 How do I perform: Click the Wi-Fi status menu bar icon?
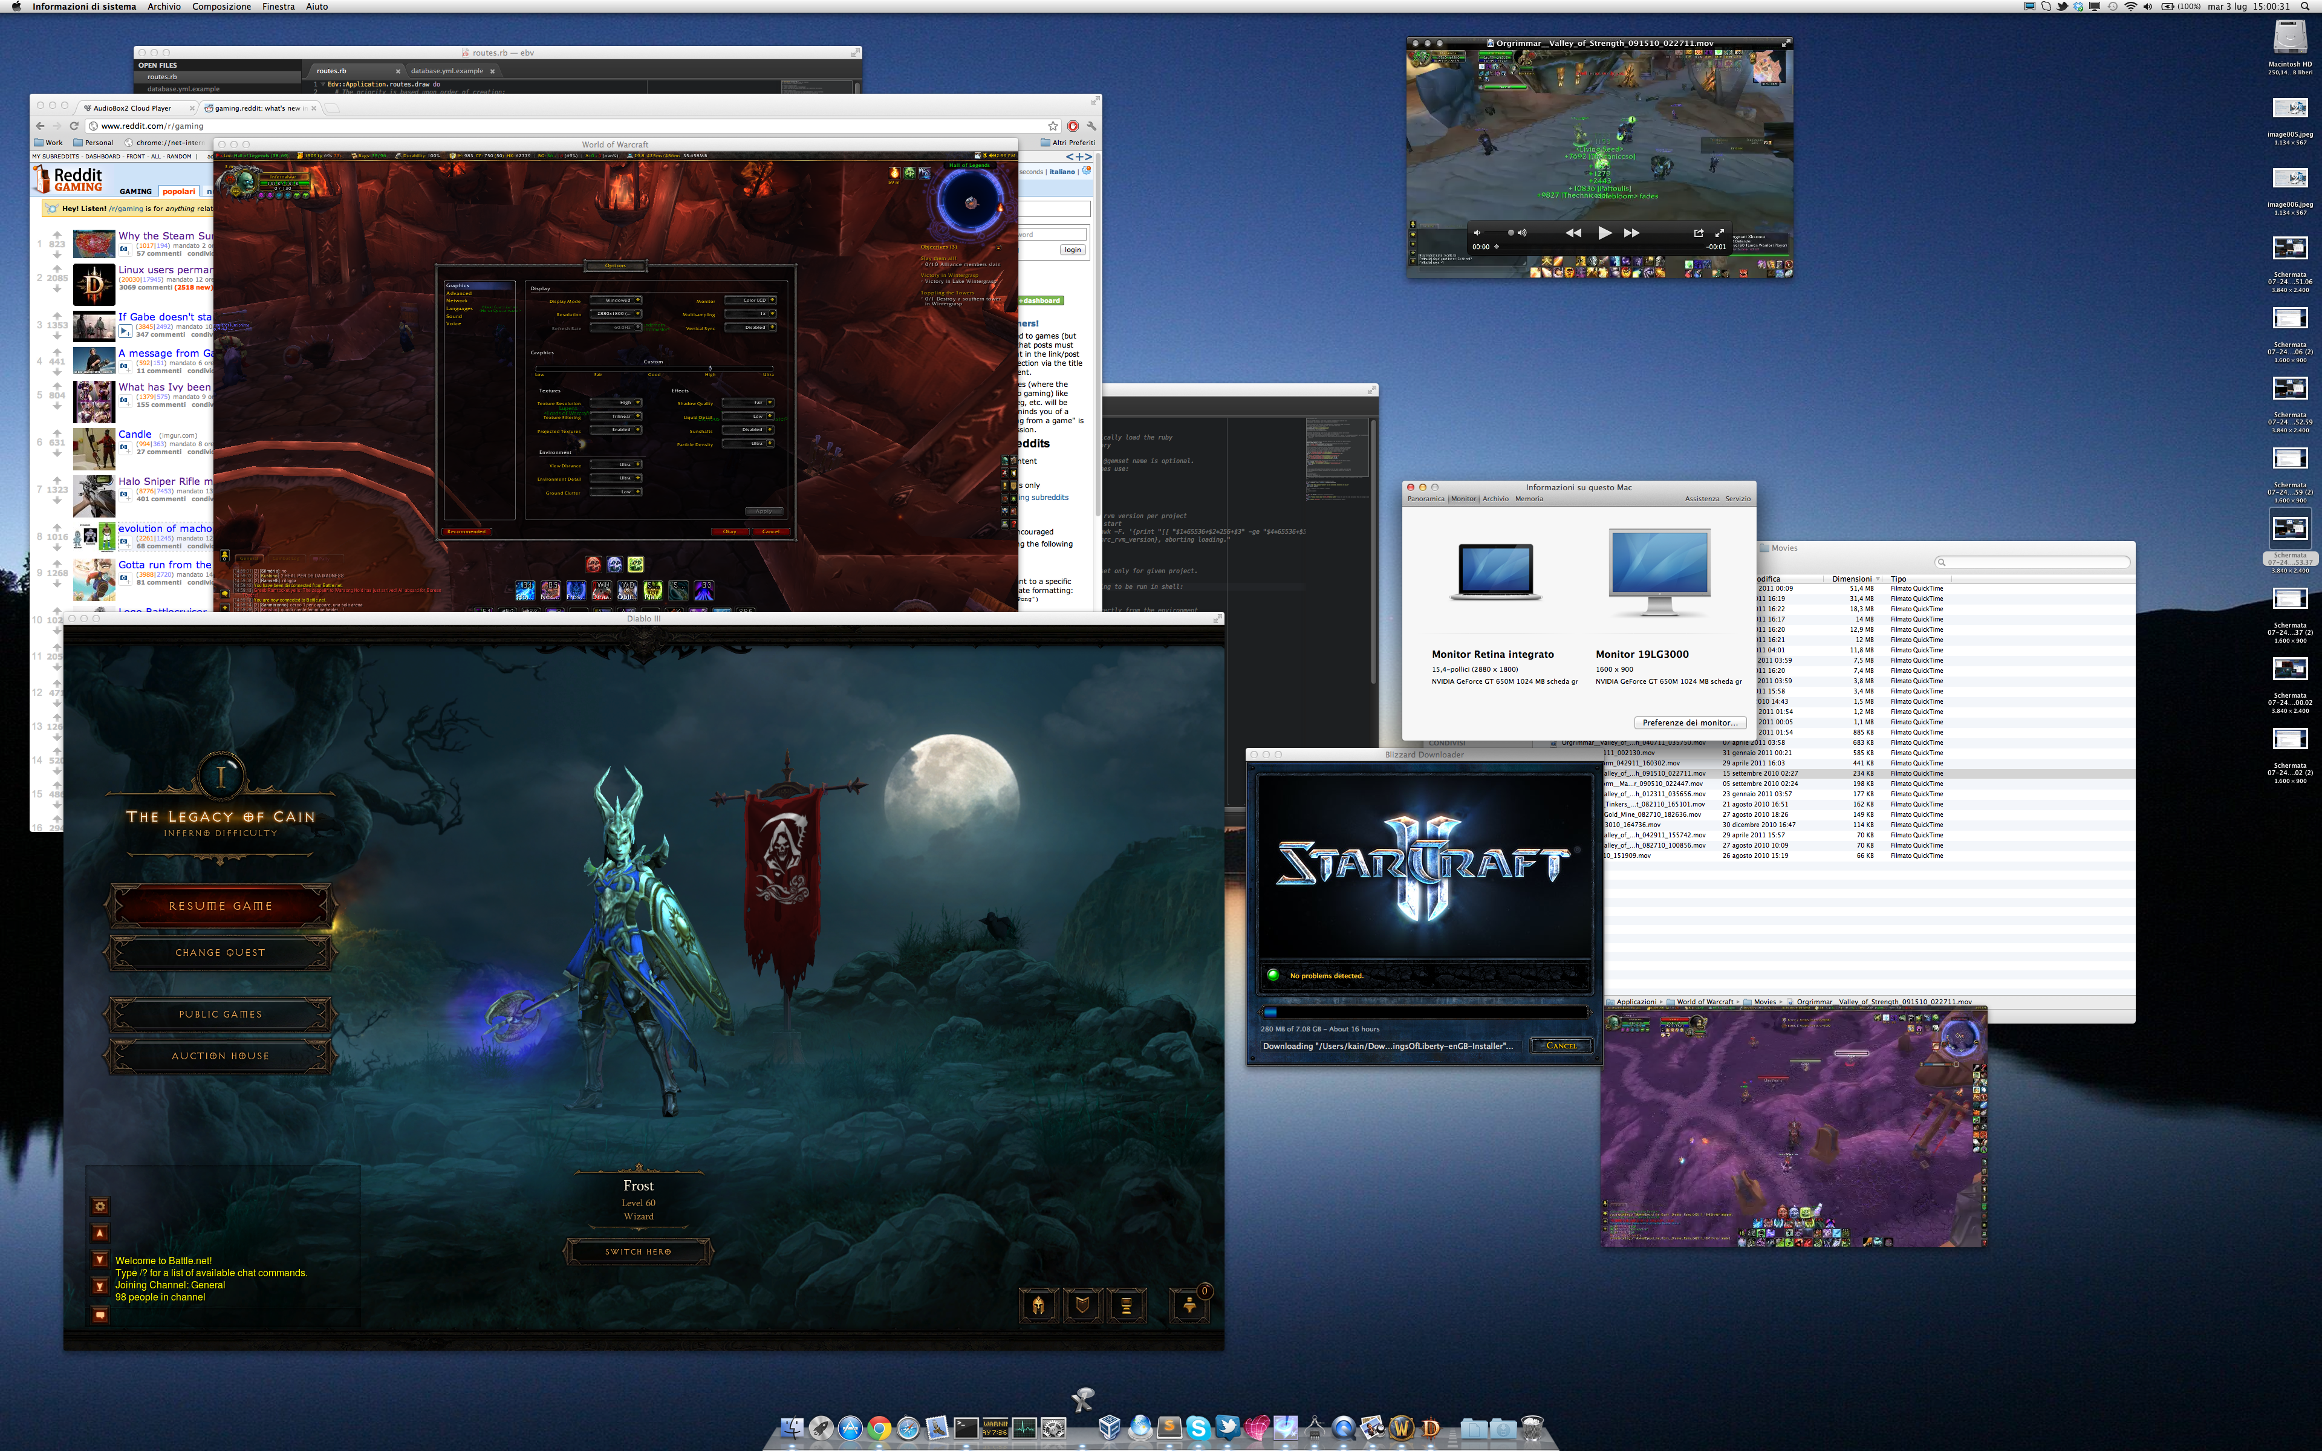pos(2131,6)
